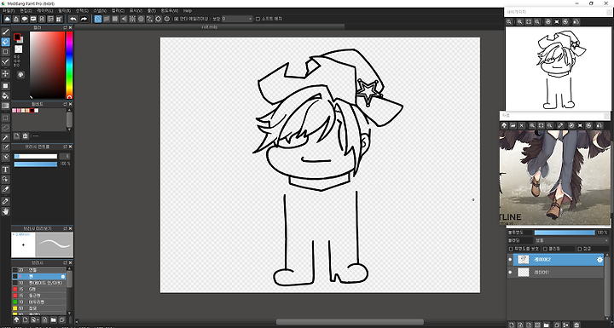Select the Dot tool

point(5,52)
